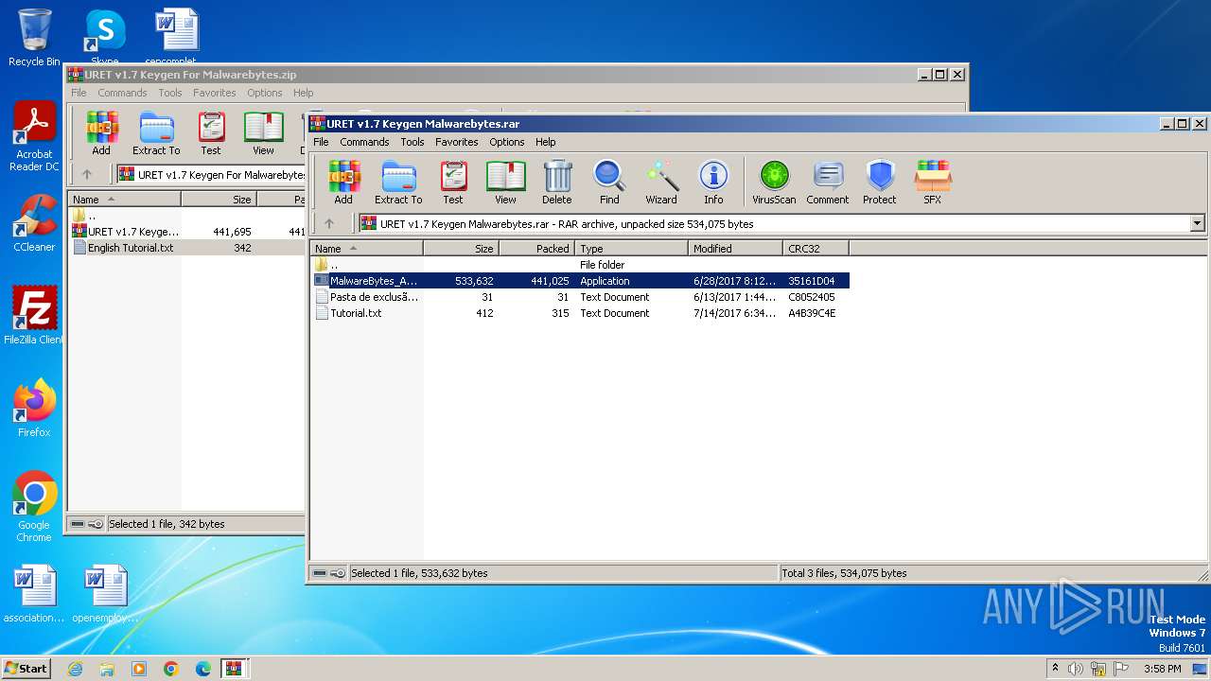Open Options menu in the .rar window
Screen dimensions: 1211x681
(x=507, y=142)
